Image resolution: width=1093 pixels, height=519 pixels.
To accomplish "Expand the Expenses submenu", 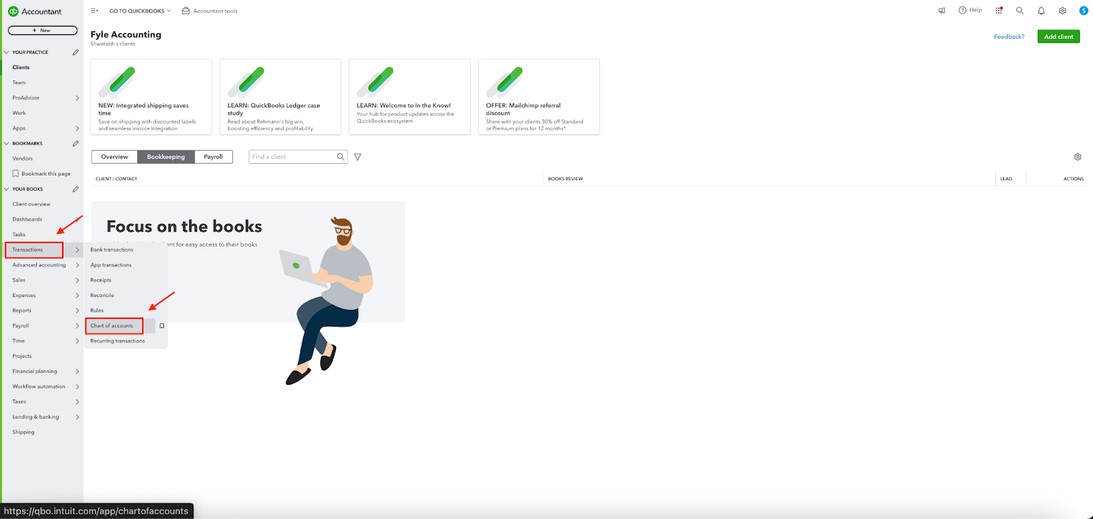I will [77, 296].
